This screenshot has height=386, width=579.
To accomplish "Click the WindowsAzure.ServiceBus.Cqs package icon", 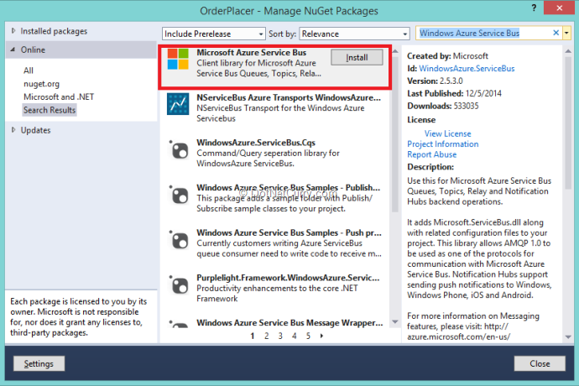I will 179,150.
